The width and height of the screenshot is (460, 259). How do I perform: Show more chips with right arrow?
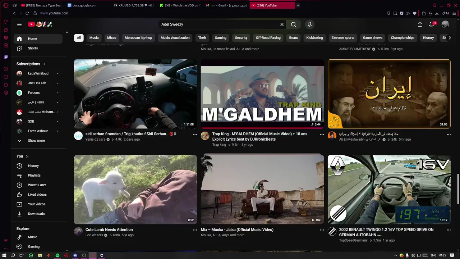450,38
